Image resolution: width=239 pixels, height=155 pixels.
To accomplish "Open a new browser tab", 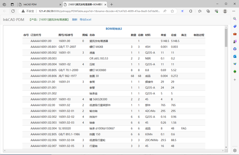I will [x=112, y=5].
